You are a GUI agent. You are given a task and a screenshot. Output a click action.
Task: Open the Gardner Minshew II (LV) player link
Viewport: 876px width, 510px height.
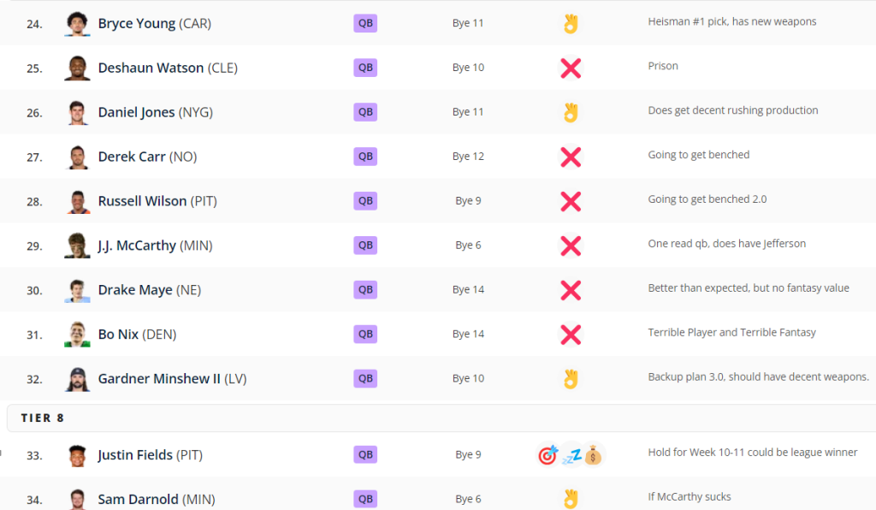[x=173, y=379]
